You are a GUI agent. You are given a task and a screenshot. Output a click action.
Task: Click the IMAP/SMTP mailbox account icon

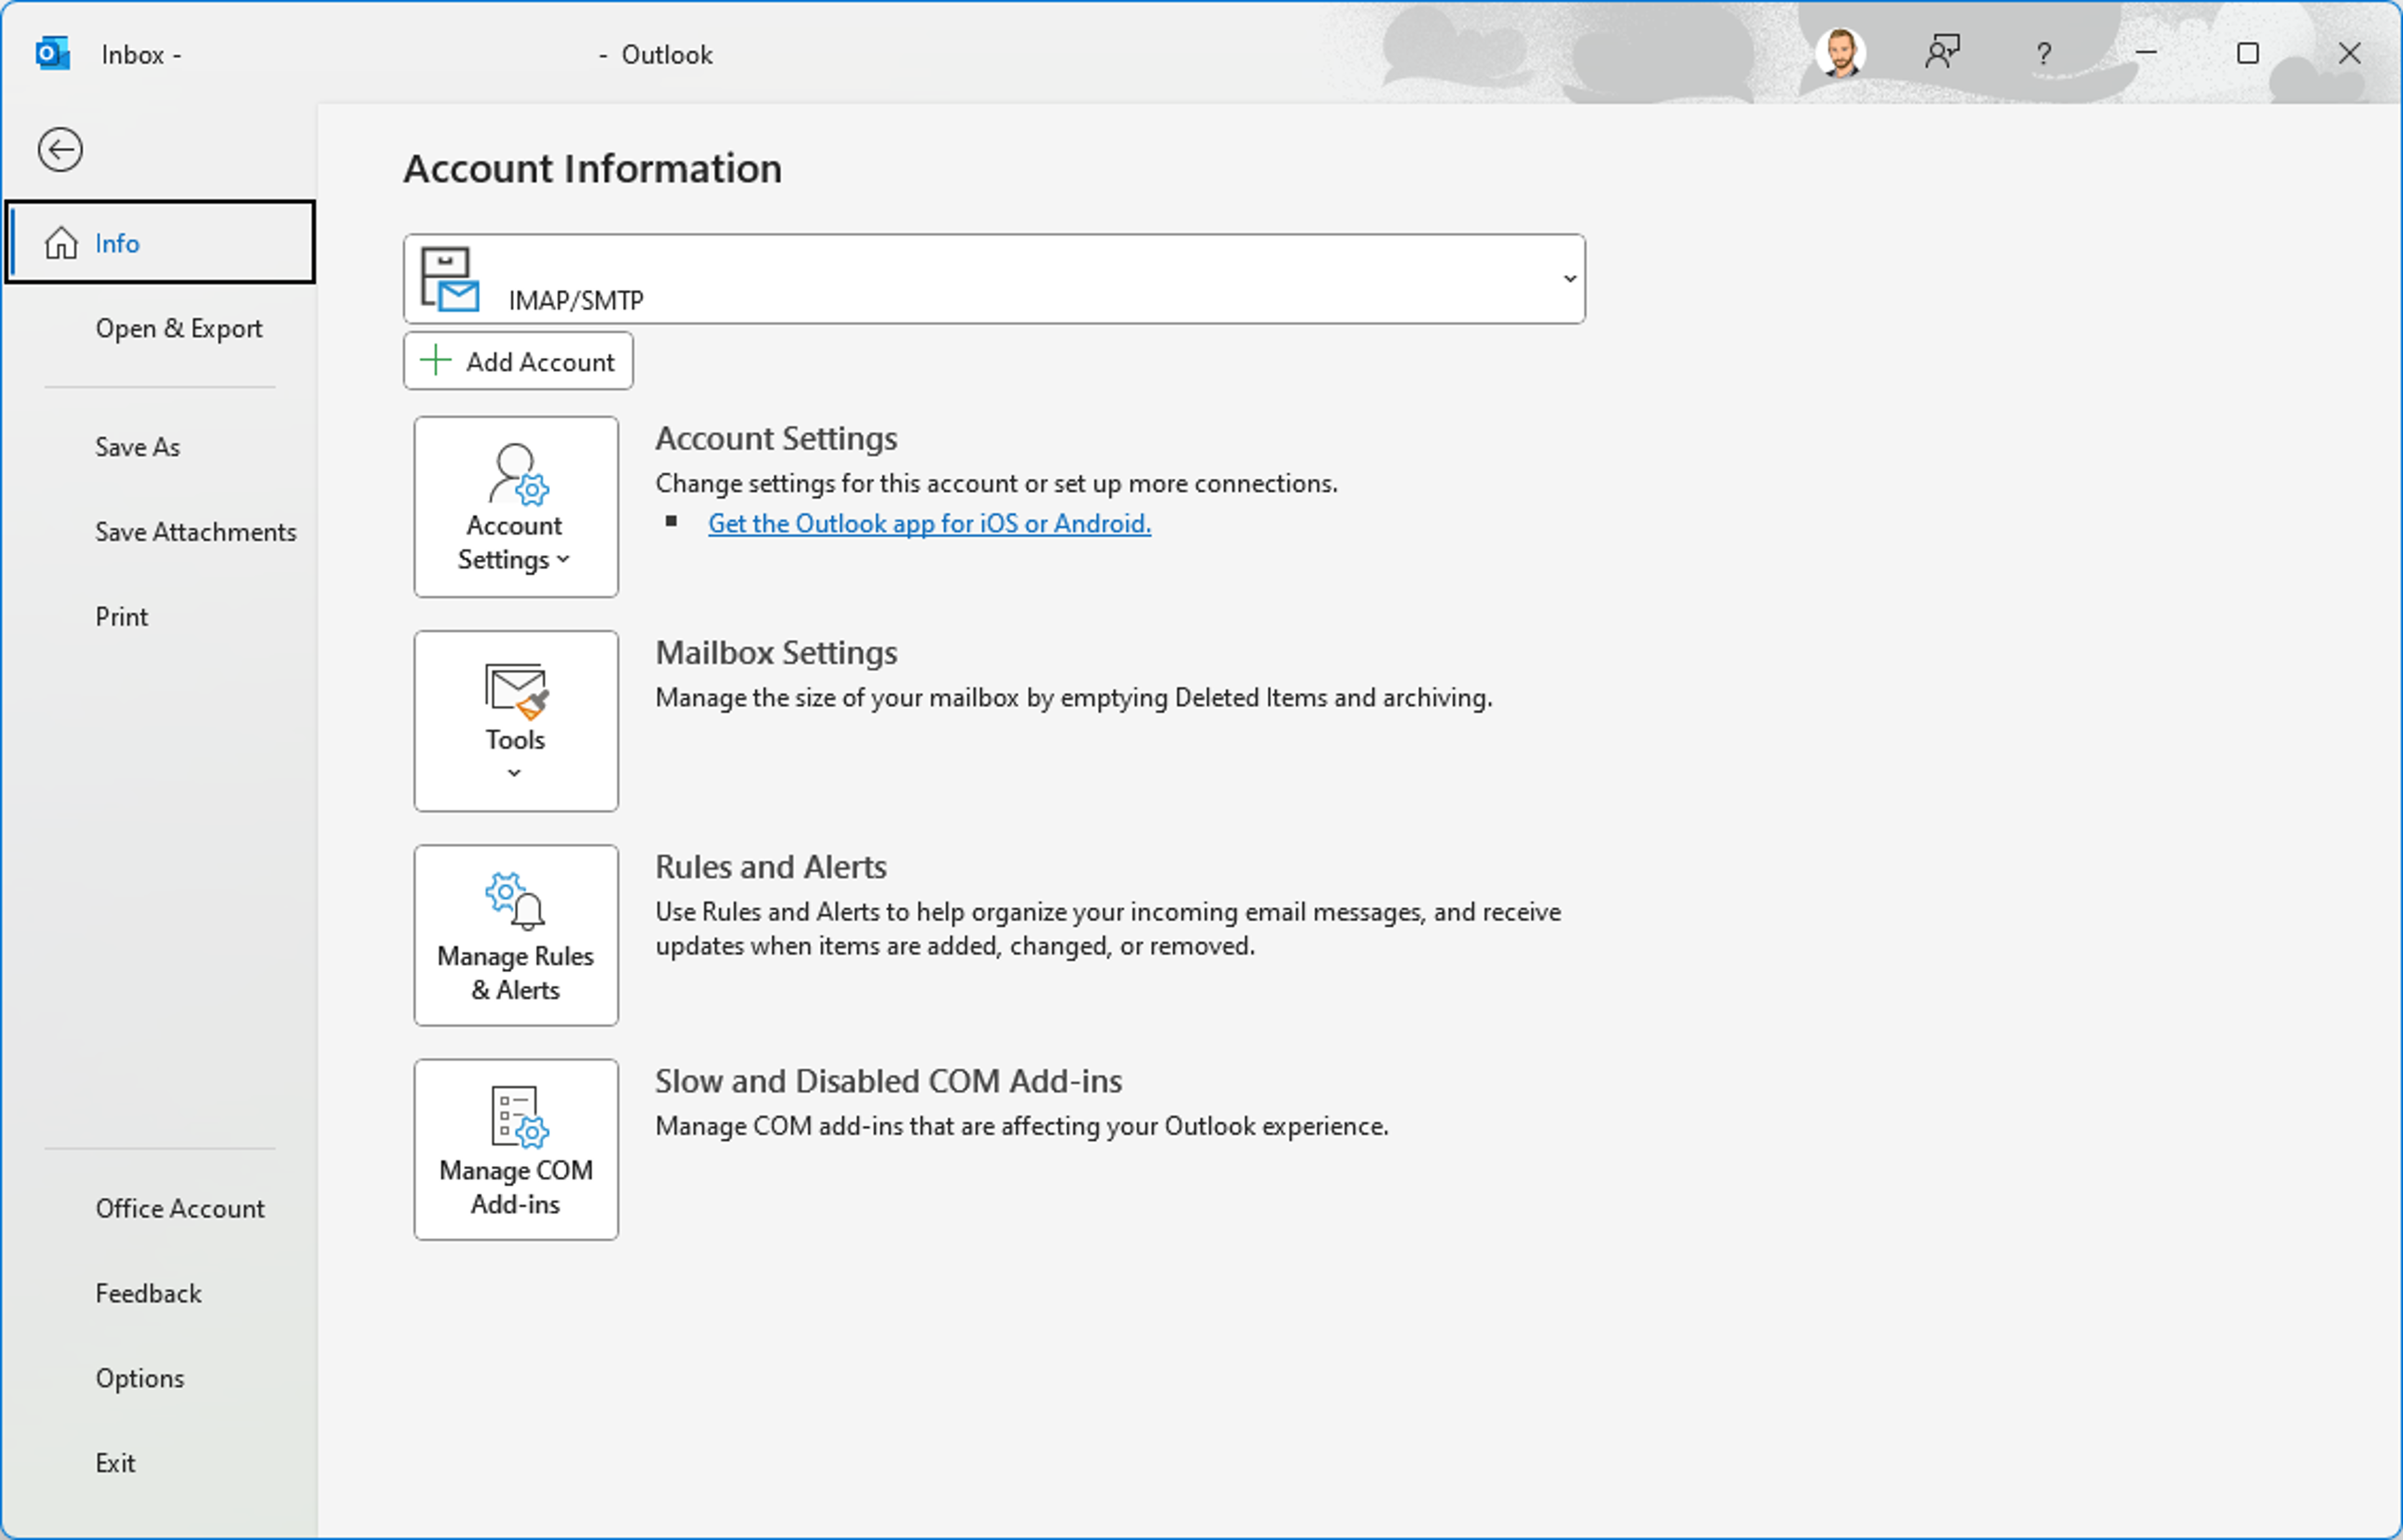tap(449, 279)
